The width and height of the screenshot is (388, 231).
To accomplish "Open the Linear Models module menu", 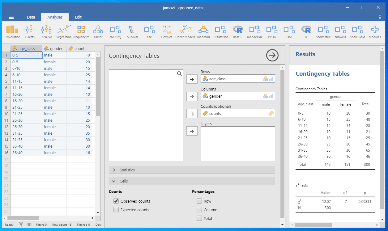I will coord(185,32).
